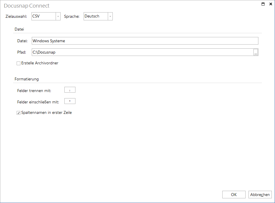Click the Felder trennen mit input

[70, 90]
